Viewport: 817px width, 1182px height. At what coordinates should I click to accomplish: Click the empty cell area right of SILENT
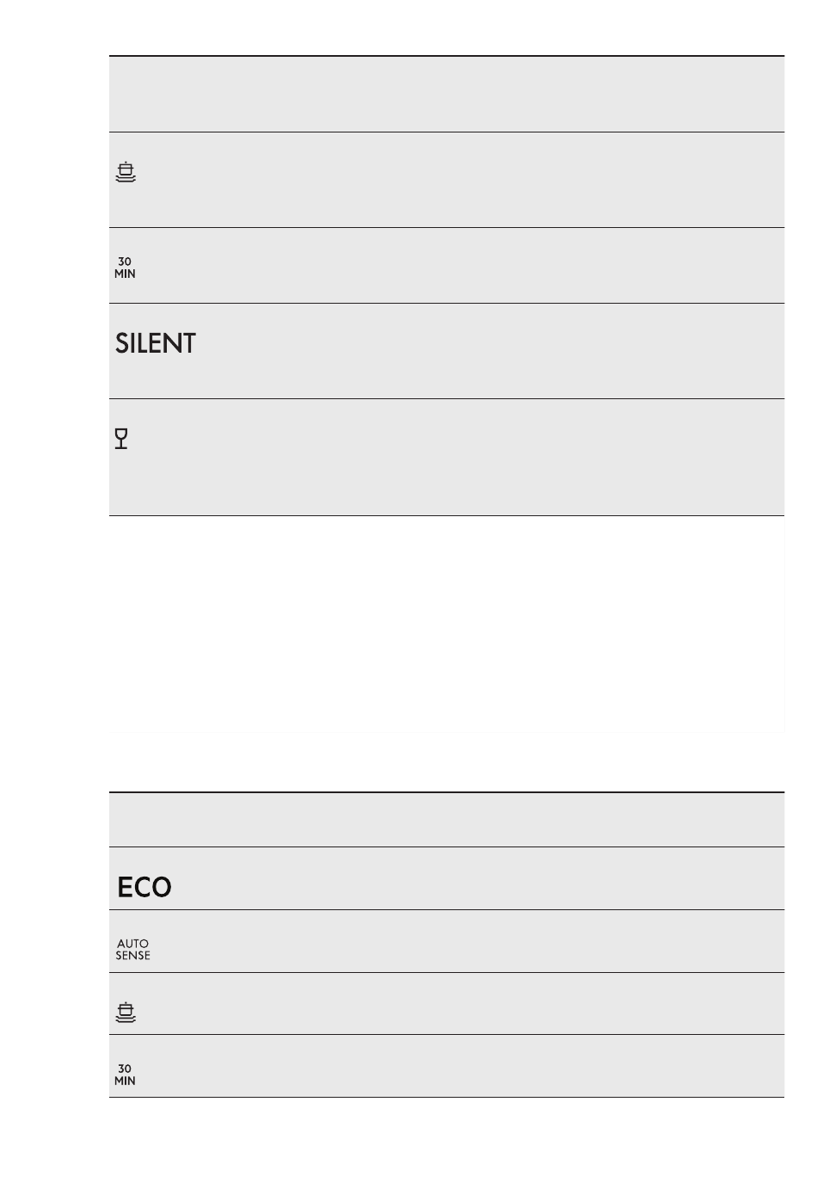490,351
